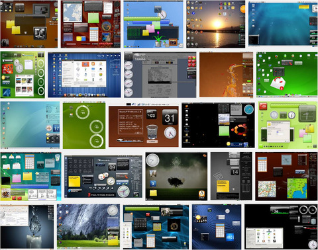Click the "09" date widget on dark gray desktop
The width and height of the screenshot is (318, 250).
(x=112, y=167)
